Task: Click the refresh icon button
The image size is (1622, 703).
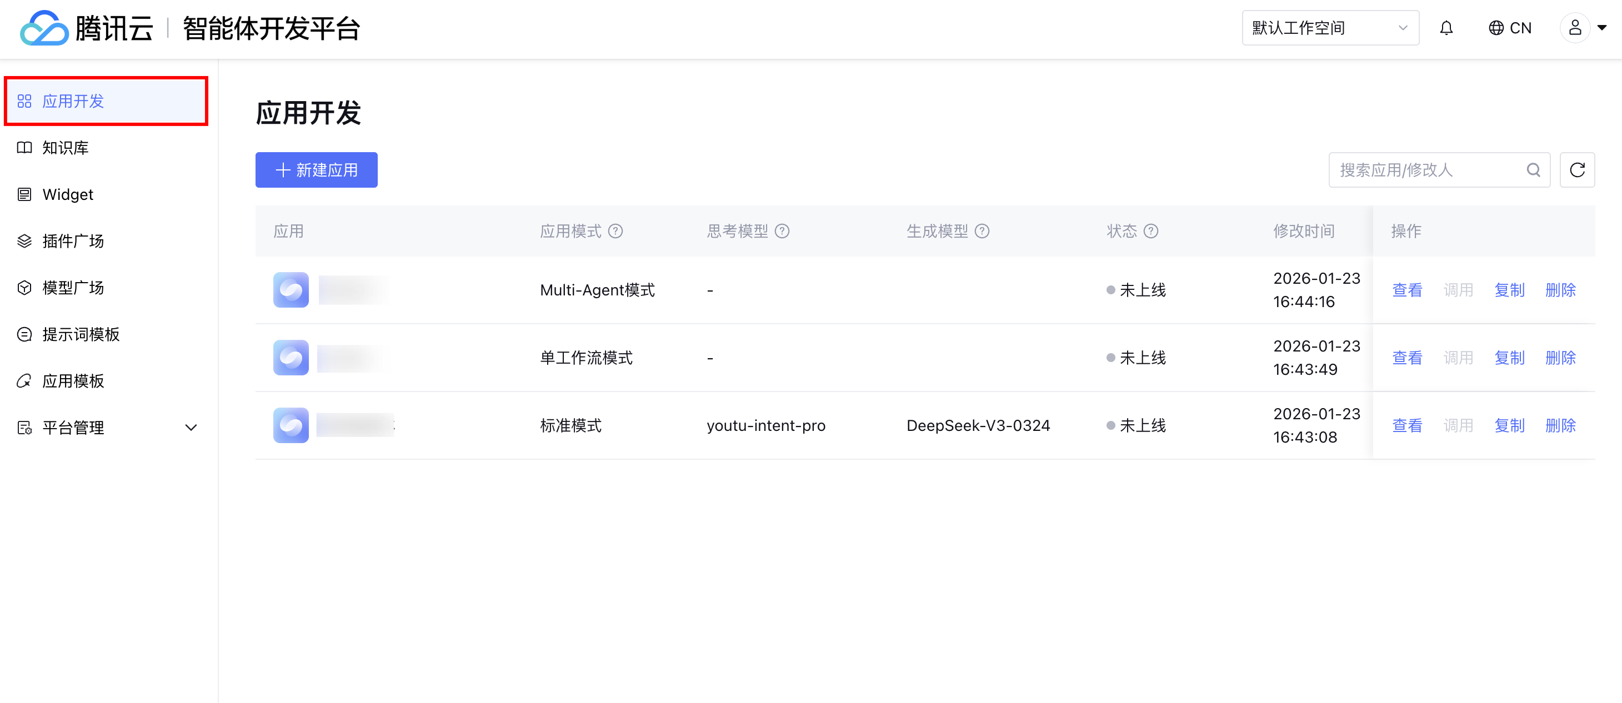Action: click(1576, 170)
